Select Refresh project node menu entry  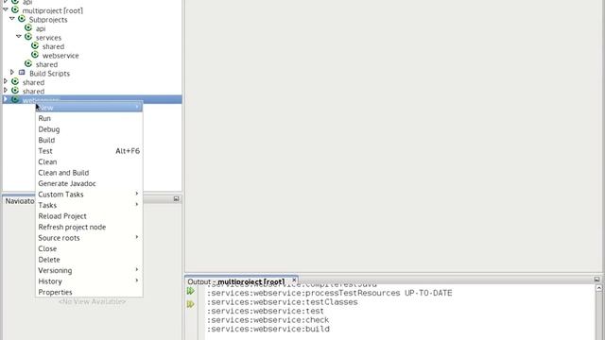[89, 227]
